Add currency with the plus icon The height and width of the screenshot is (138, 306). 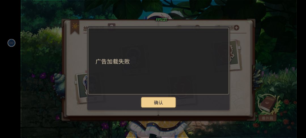[x=236, y=28]
